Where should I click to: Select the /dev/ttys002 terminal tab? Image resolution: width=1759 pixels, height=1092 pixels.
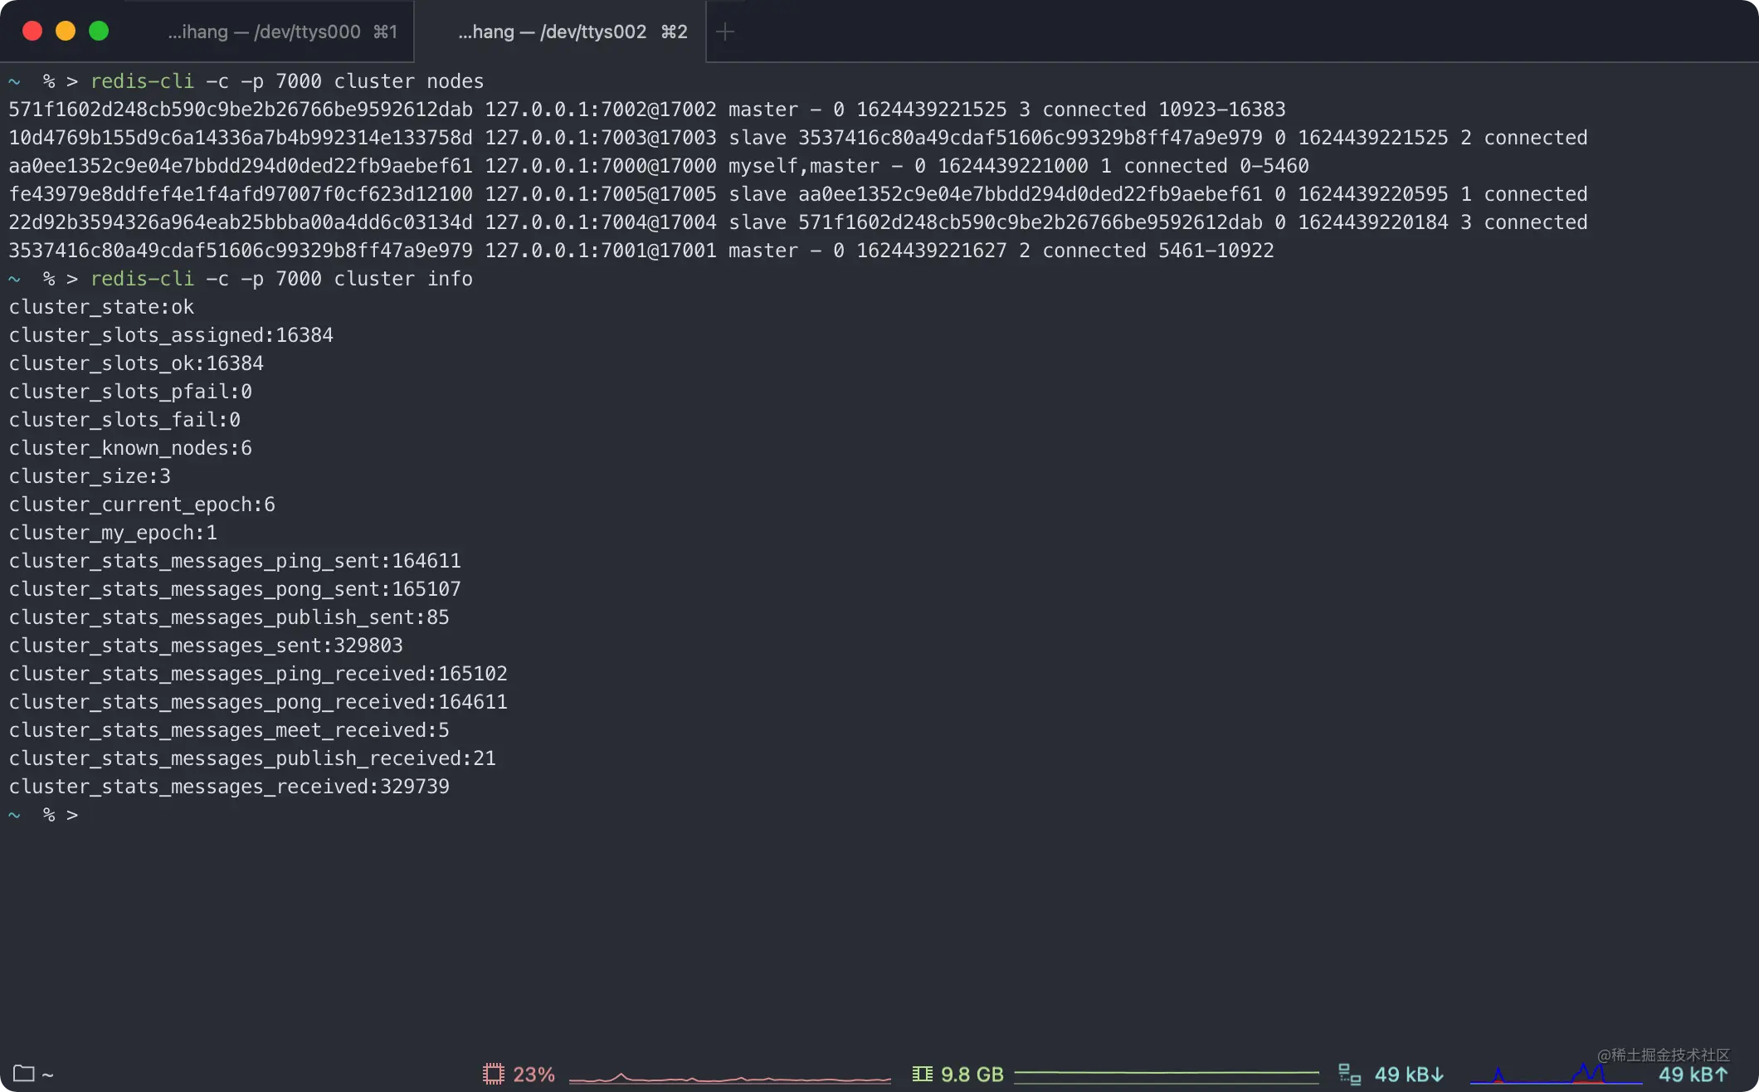click(x=573, y=32)
